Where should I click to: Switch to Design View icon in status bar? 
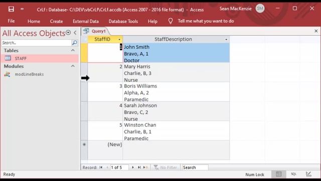click(308, 174)
